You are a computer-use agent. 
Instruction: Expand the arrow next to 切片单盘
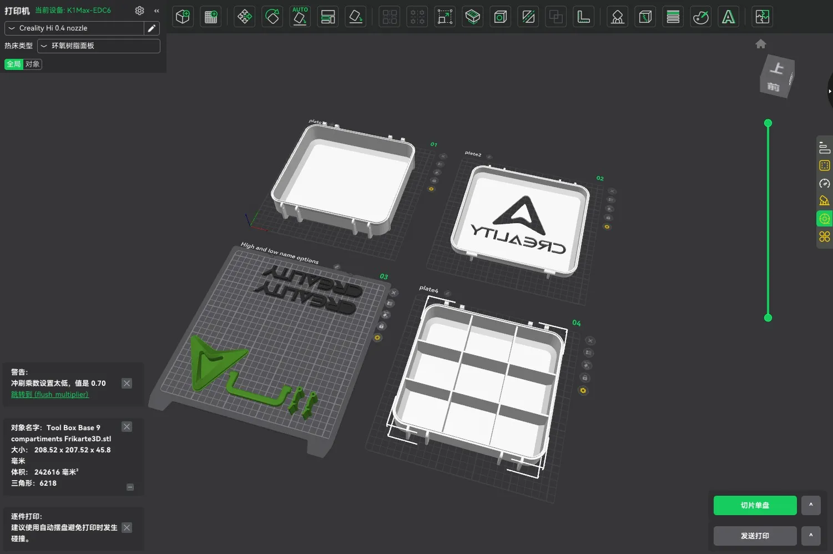[811, 505]
